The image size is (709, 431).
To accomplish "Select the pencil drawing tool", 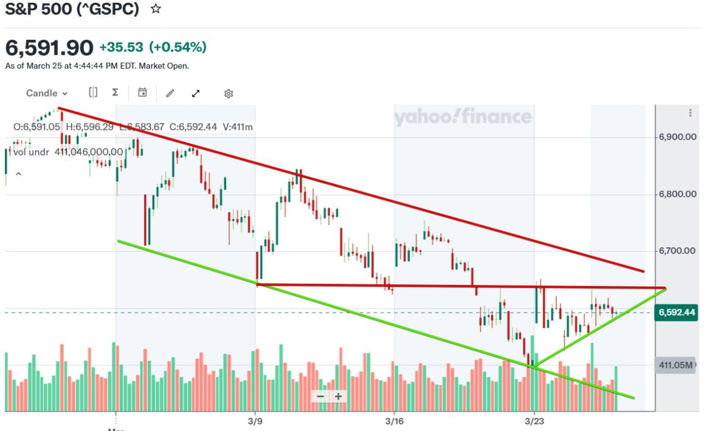I will tap(170, 93).
